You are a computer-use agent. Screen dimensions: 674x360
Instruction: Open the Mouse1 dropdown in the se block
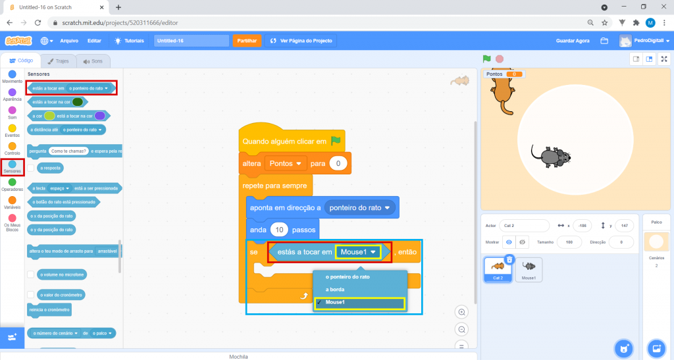click(358, 252)
